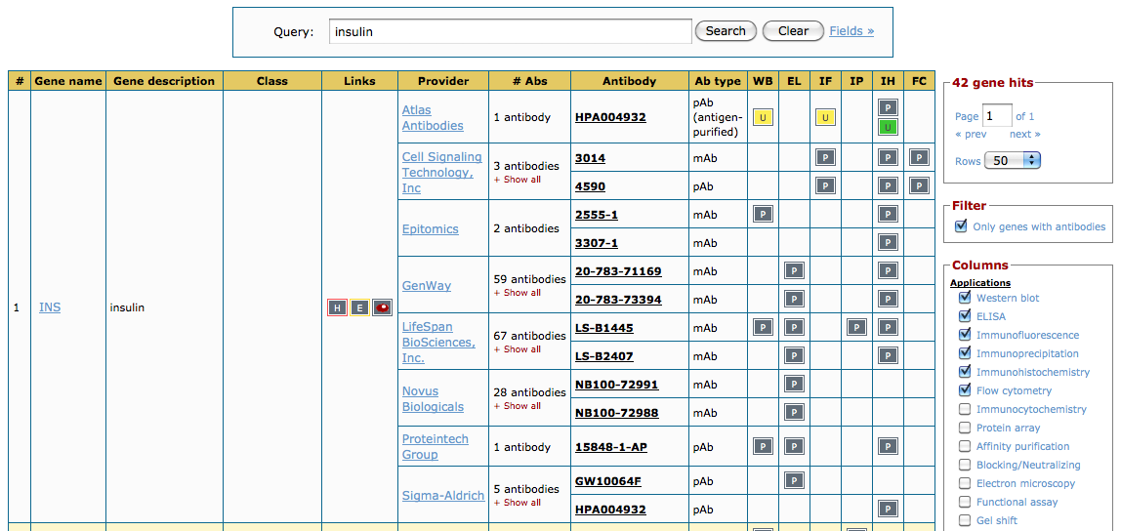The width and height of the screenshot is (1121, 531).
Task: Click the E link icon for INS
Action: pyautogui.click(x=359, y=307)
